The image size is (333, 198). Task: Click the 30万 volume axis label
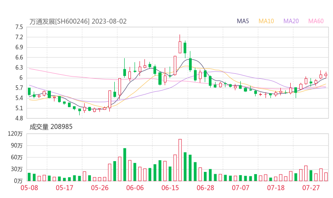point(17,169)
